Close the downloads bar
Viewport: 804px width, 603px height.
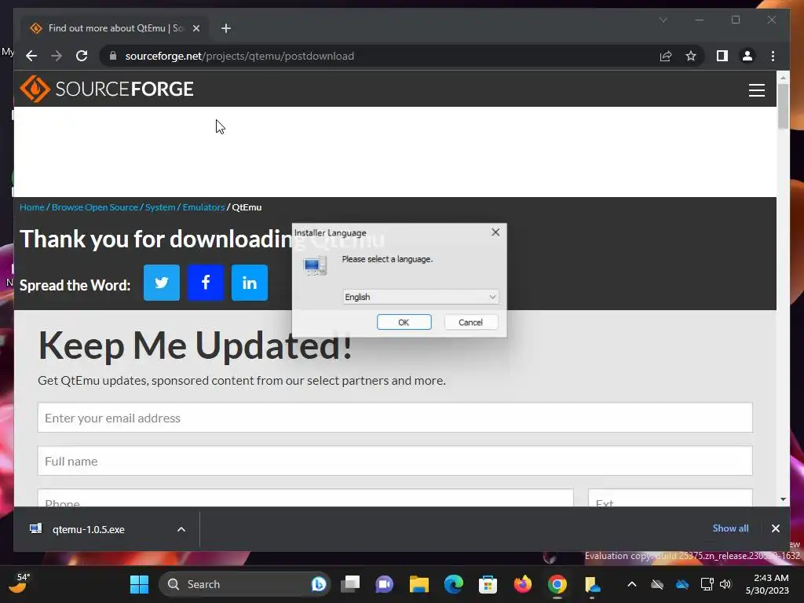pos(775,528)
